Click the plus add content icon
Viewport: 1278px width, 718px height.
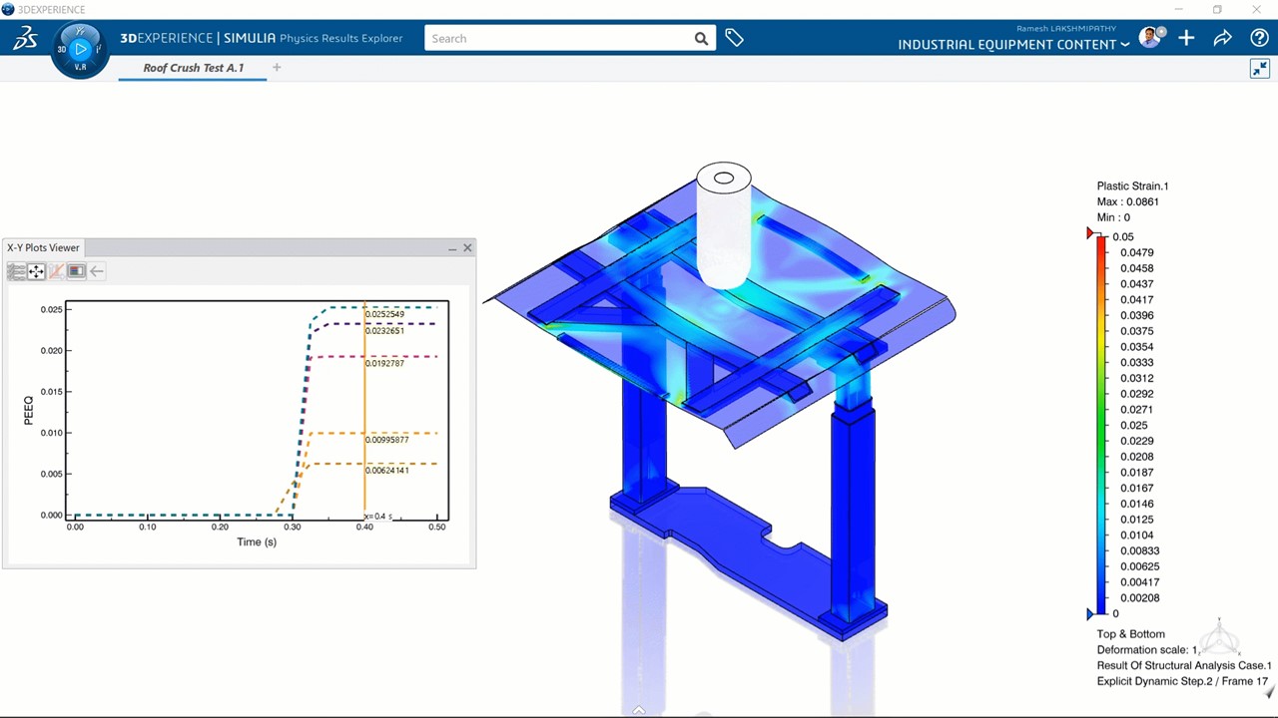point(1186,38)
